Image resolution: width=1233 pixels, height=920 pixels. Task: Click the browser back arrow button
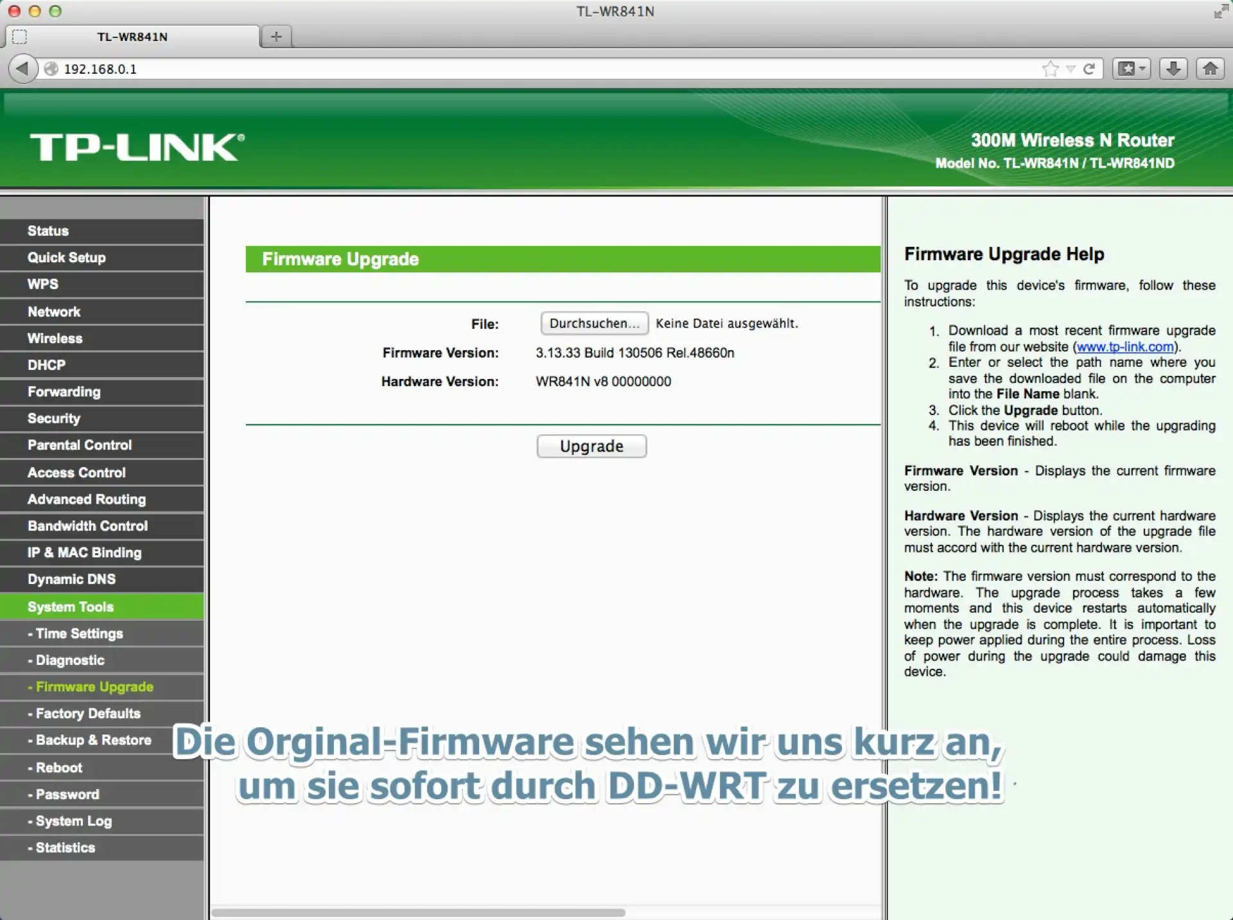22,68
